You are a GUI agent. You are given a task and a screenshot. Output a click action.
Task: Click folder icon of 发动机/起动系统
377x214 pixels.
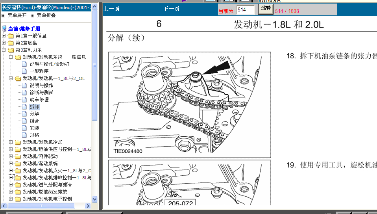[x=18, y=164]
